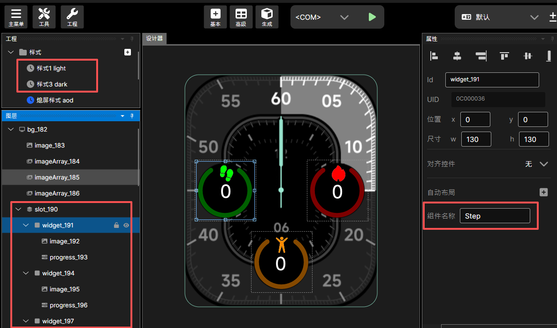Click the align left icon in 属性
The width and height of the screenshot is (557, 328).
click(x=435, y=56)
